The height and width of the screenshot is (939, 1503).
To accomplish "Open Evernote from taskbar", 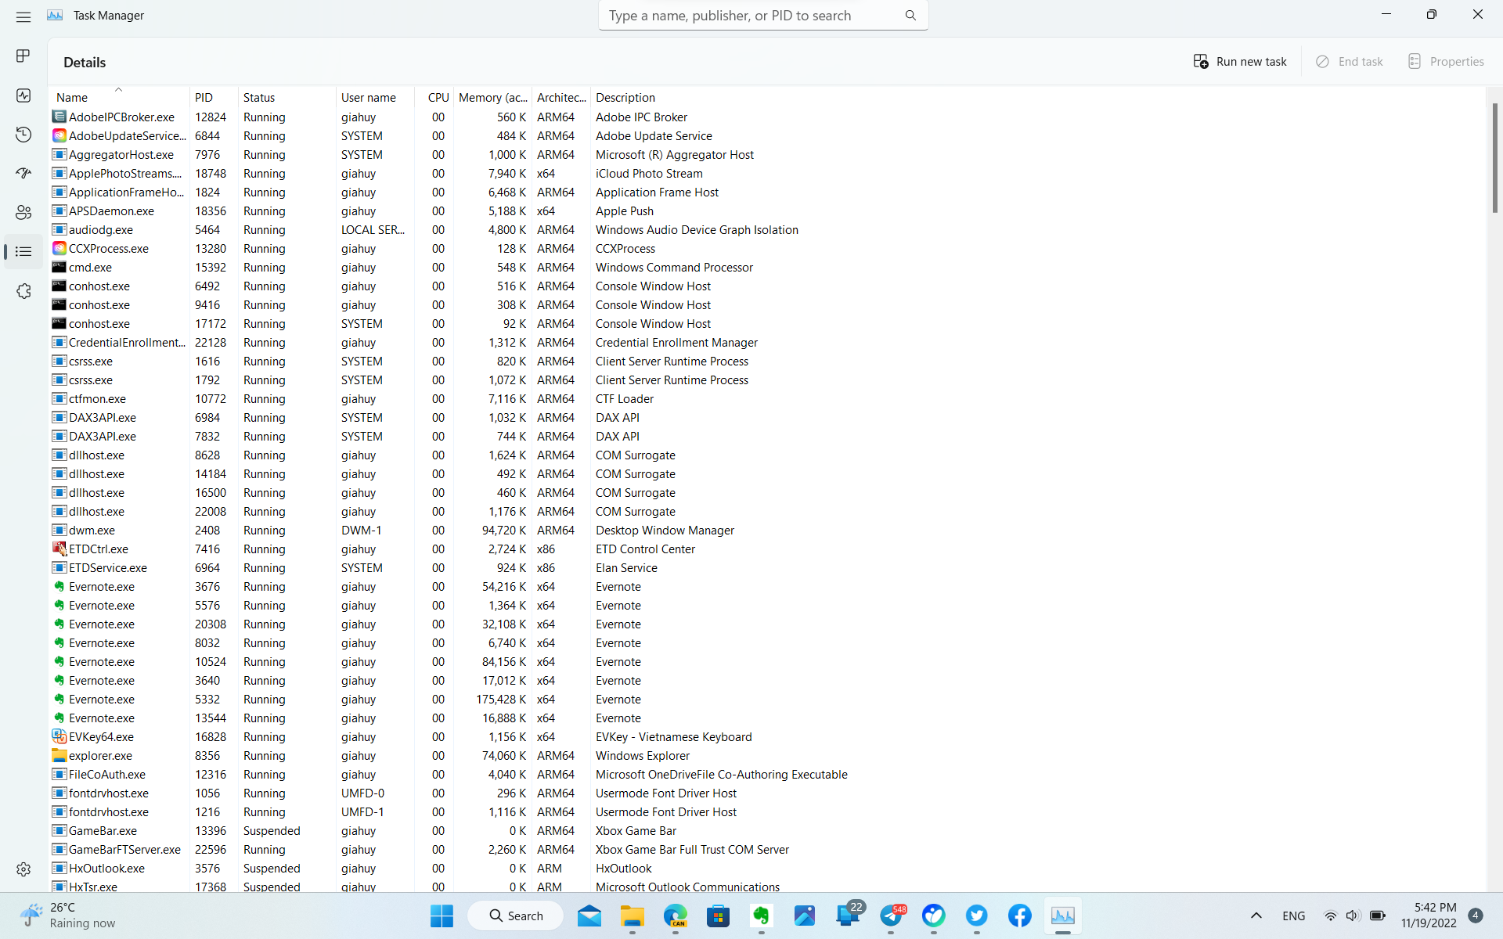I will click(x=761, y=916).
